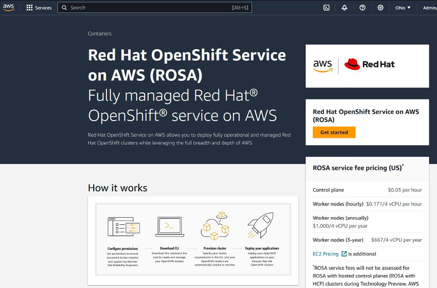437x288 pixels.
Task: Click the search magnifier icon
Action: coord(64,7)
